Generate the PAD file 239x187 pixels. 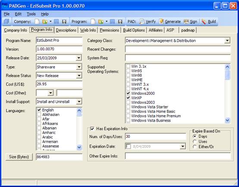[x=170, y=22]
